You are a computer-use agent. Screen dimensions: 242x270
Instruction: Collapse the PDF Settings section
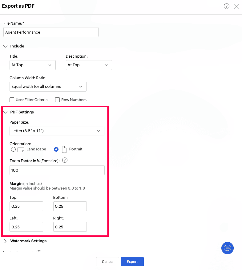(x=6, y=112)
